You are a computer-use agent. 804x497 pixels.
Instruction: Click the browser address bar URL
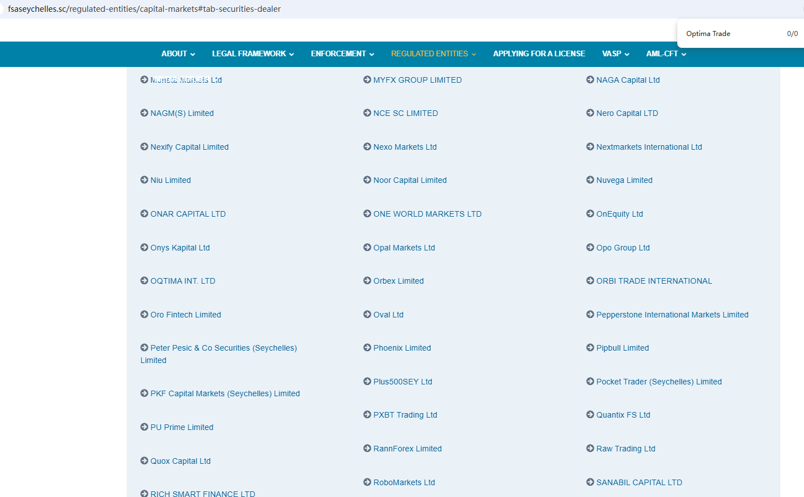(144, 9)
